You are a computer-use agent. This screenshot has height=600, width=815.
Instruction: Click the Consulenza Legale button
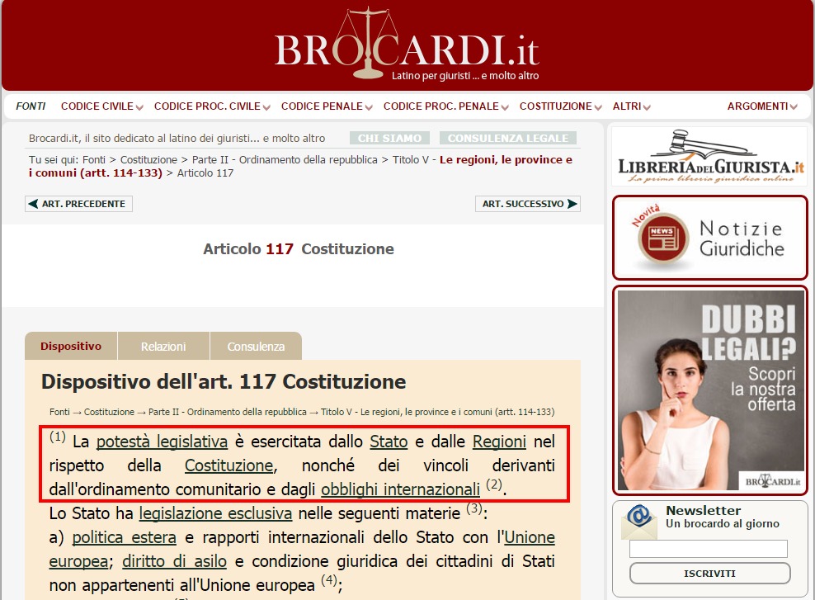[508, 139]
